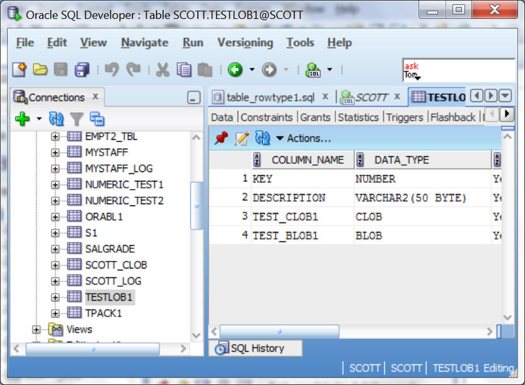Click the Copy toolbar icon
Screen dimensions: 525x385
point(184,70)
